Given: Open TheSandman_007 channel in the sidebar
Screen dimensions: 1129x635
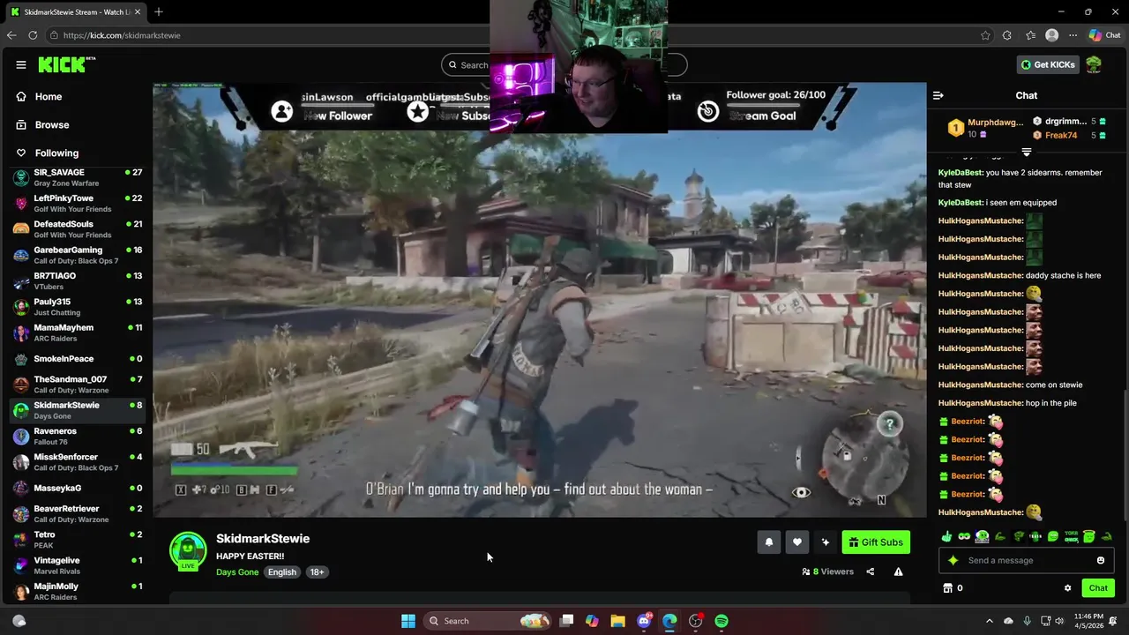Looking at the screenshot, I should pyautogui.click(x=76, y=385).
